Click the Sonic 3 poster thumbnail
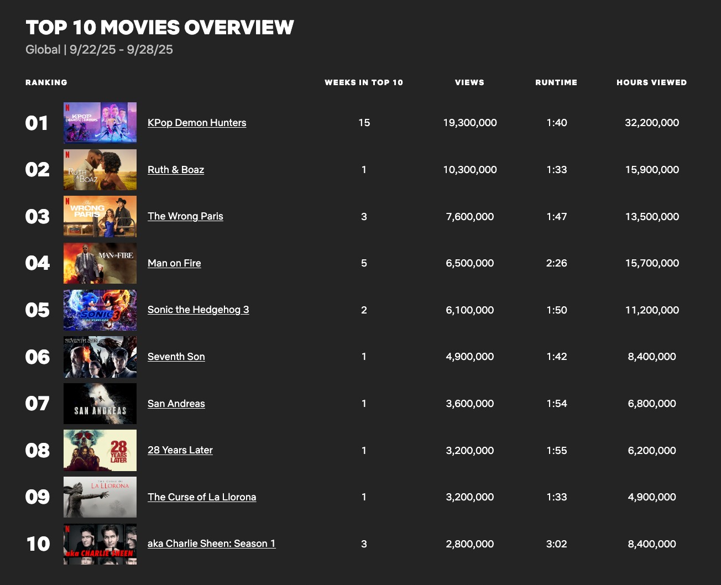This screenshot has width=721, height=585. coord(100,310)
